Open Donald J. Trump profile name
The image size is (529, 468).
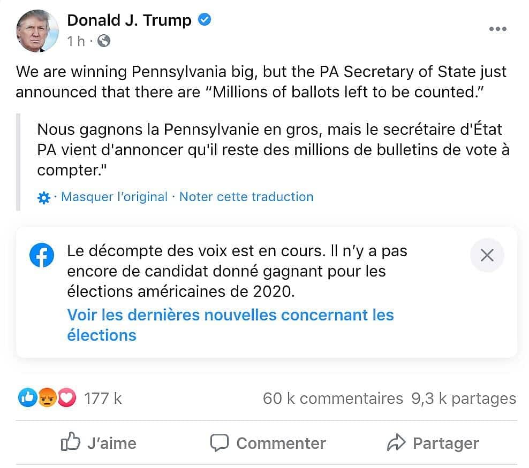129,20
